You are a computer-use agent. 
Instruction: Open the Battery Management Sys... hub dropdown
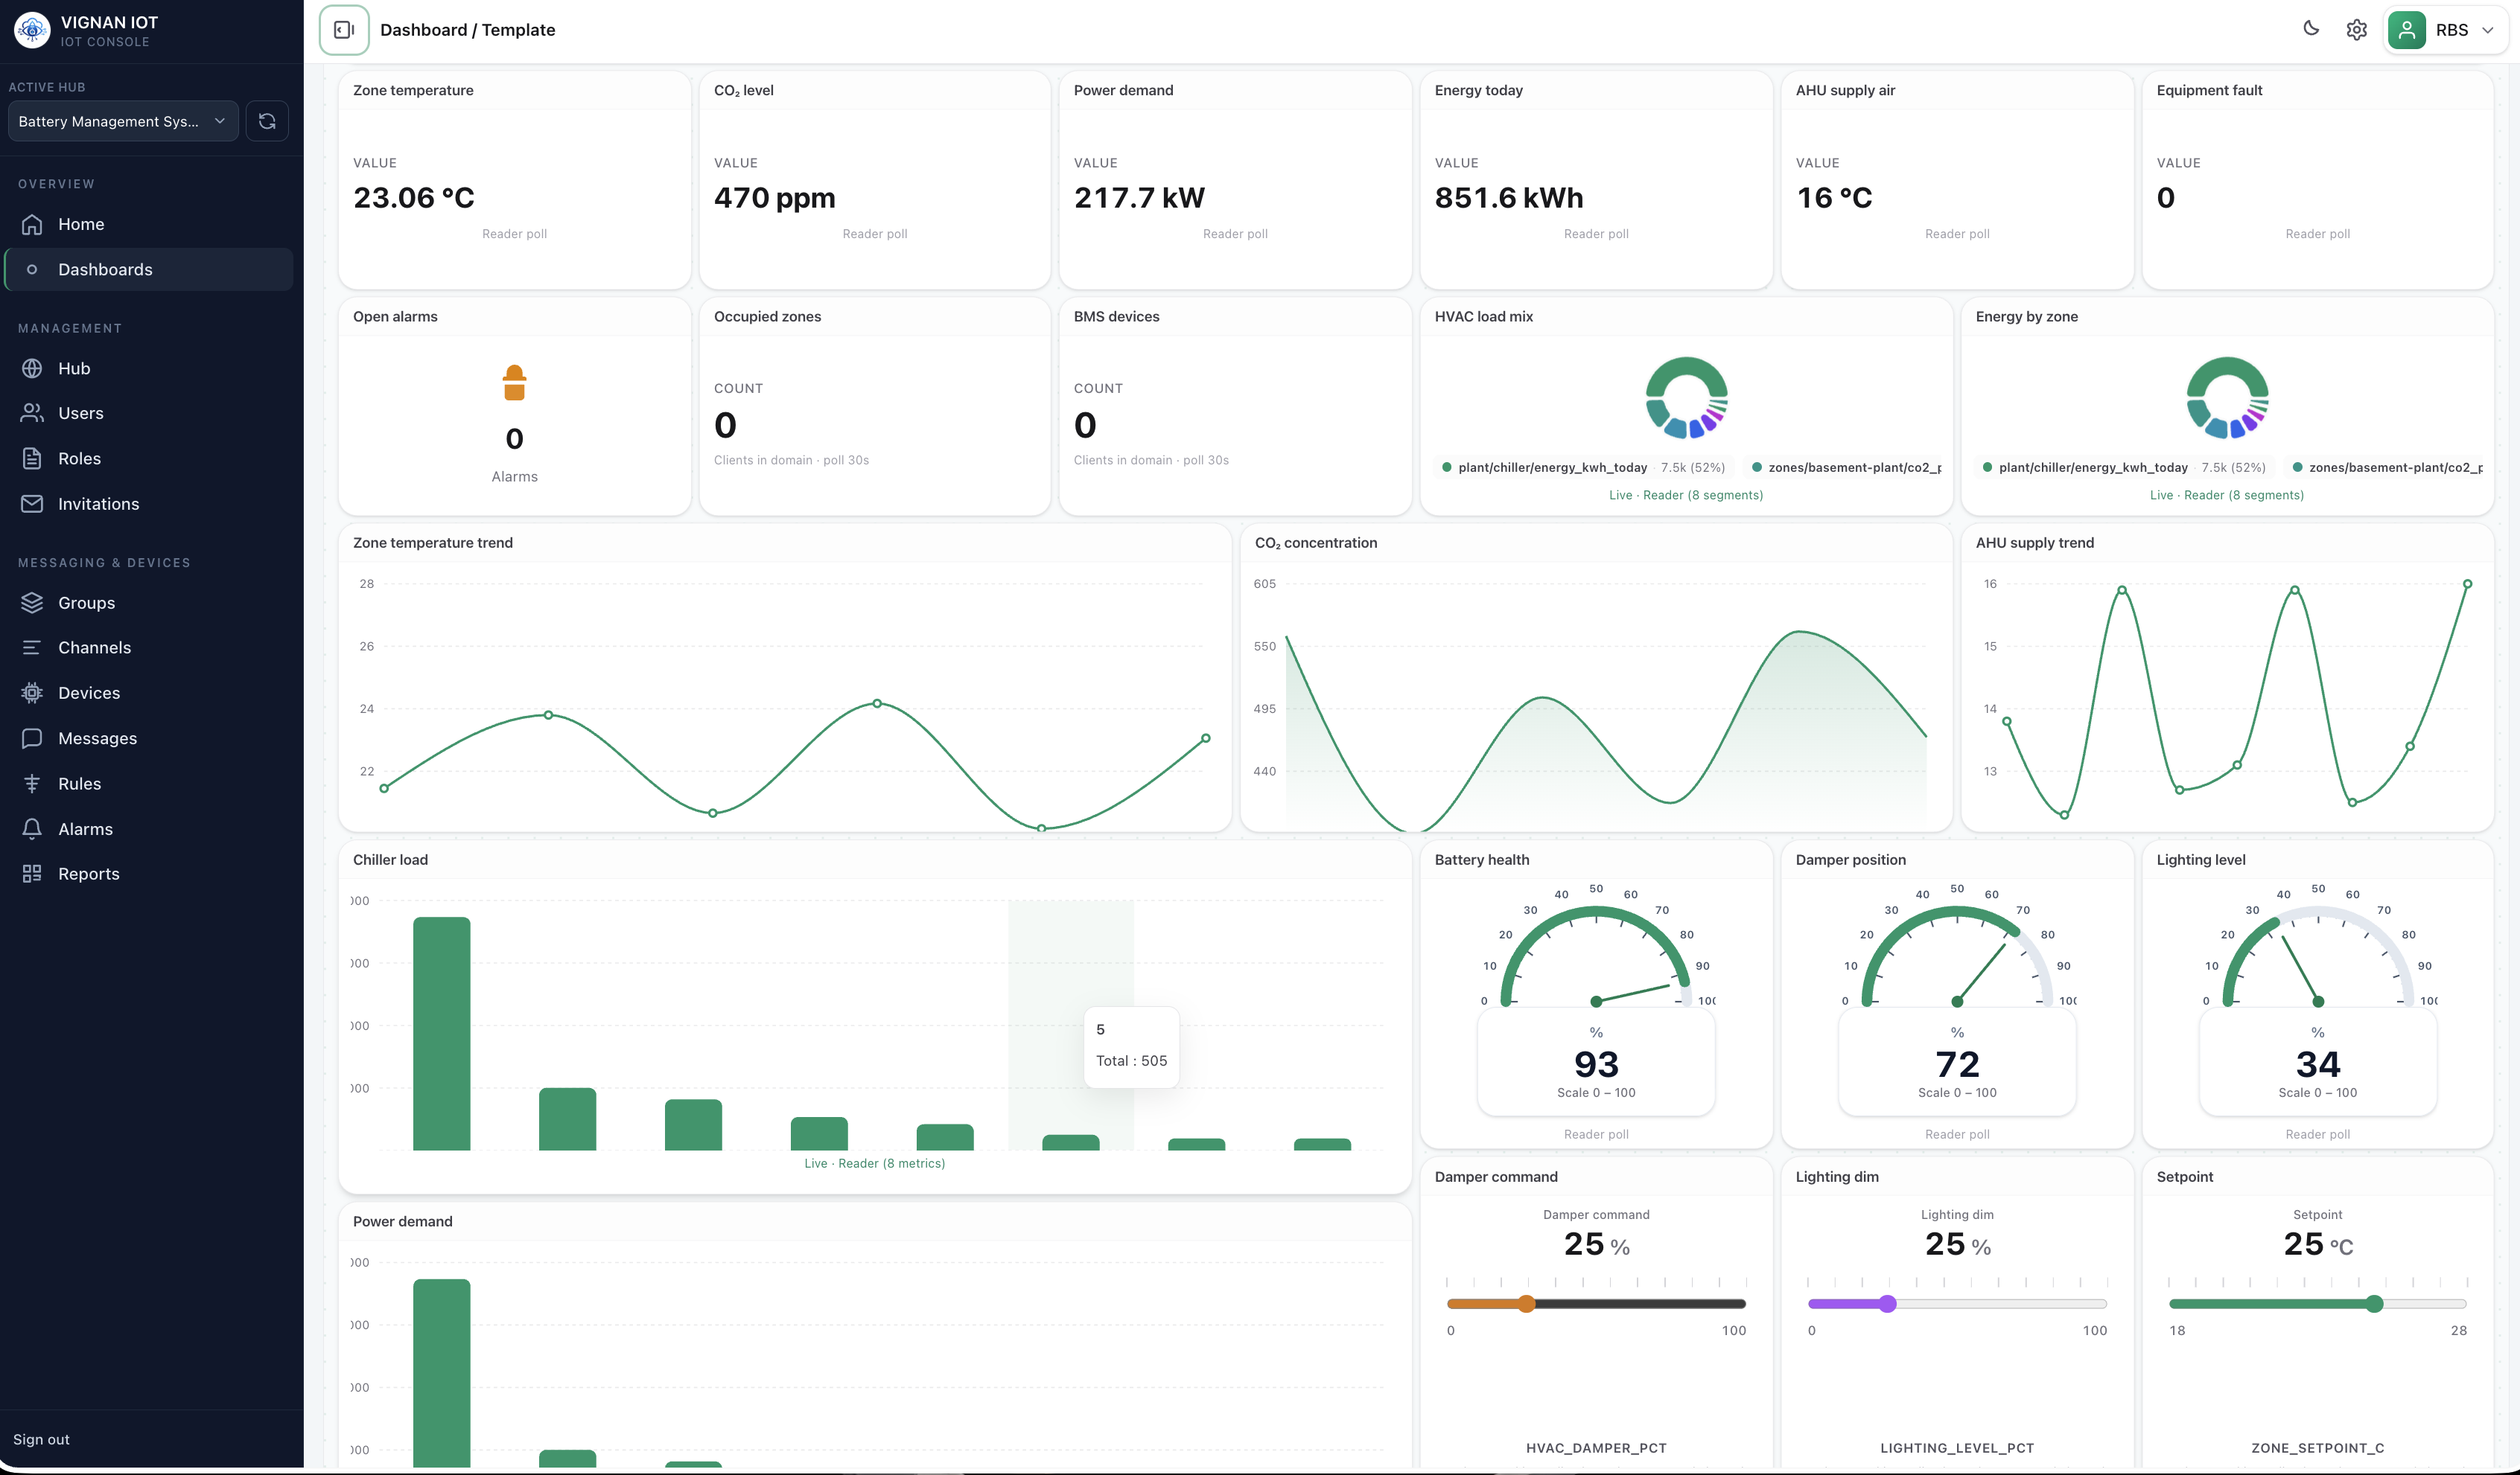(123, 121)
